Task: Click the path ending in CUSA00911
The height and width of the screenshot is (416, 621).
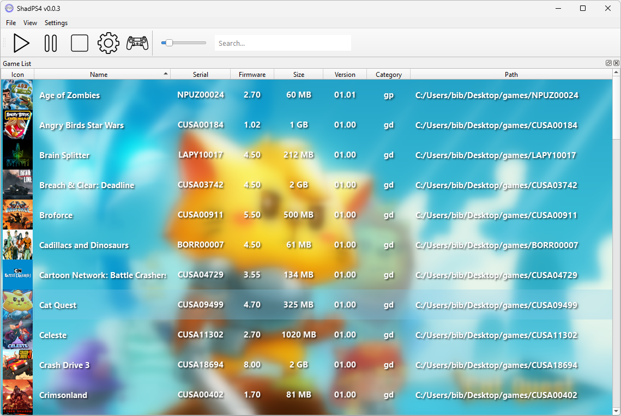Action: pos(496,215)
